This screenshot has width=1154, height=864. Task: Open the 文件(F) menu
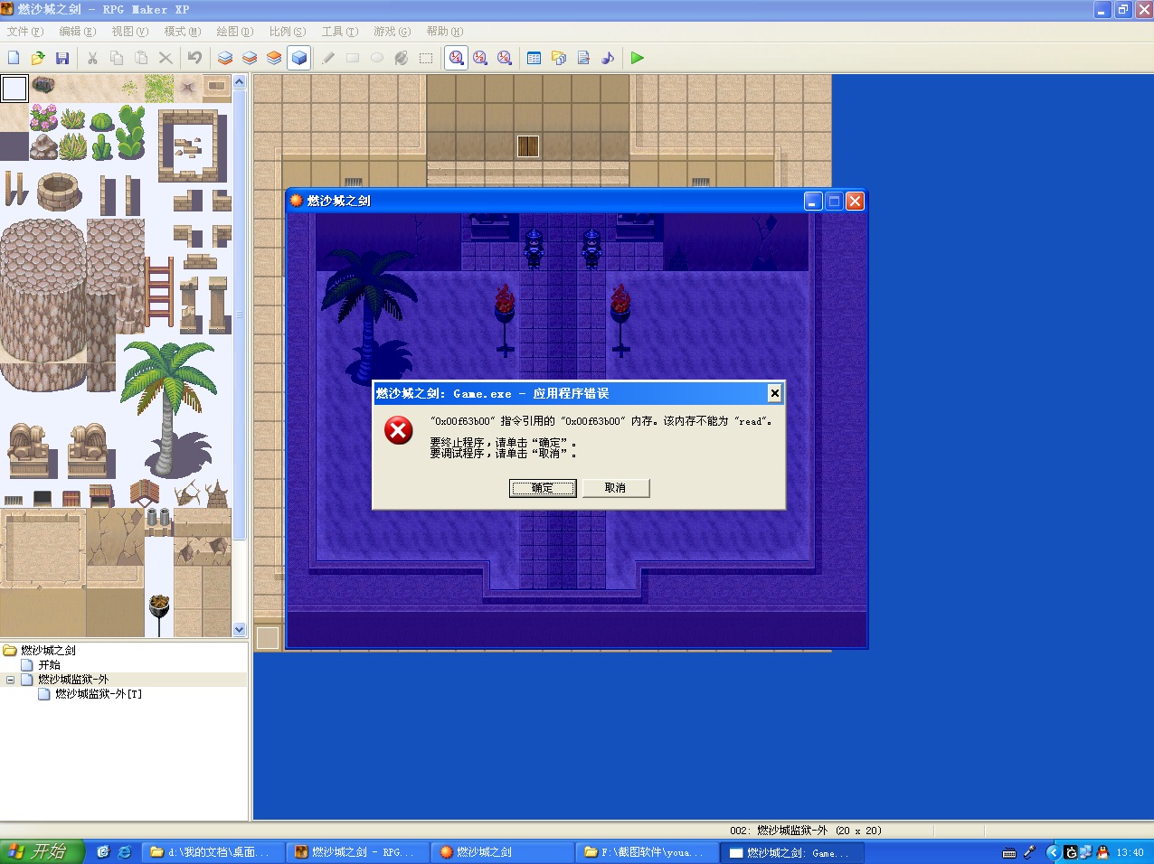[x=24, y=32]
